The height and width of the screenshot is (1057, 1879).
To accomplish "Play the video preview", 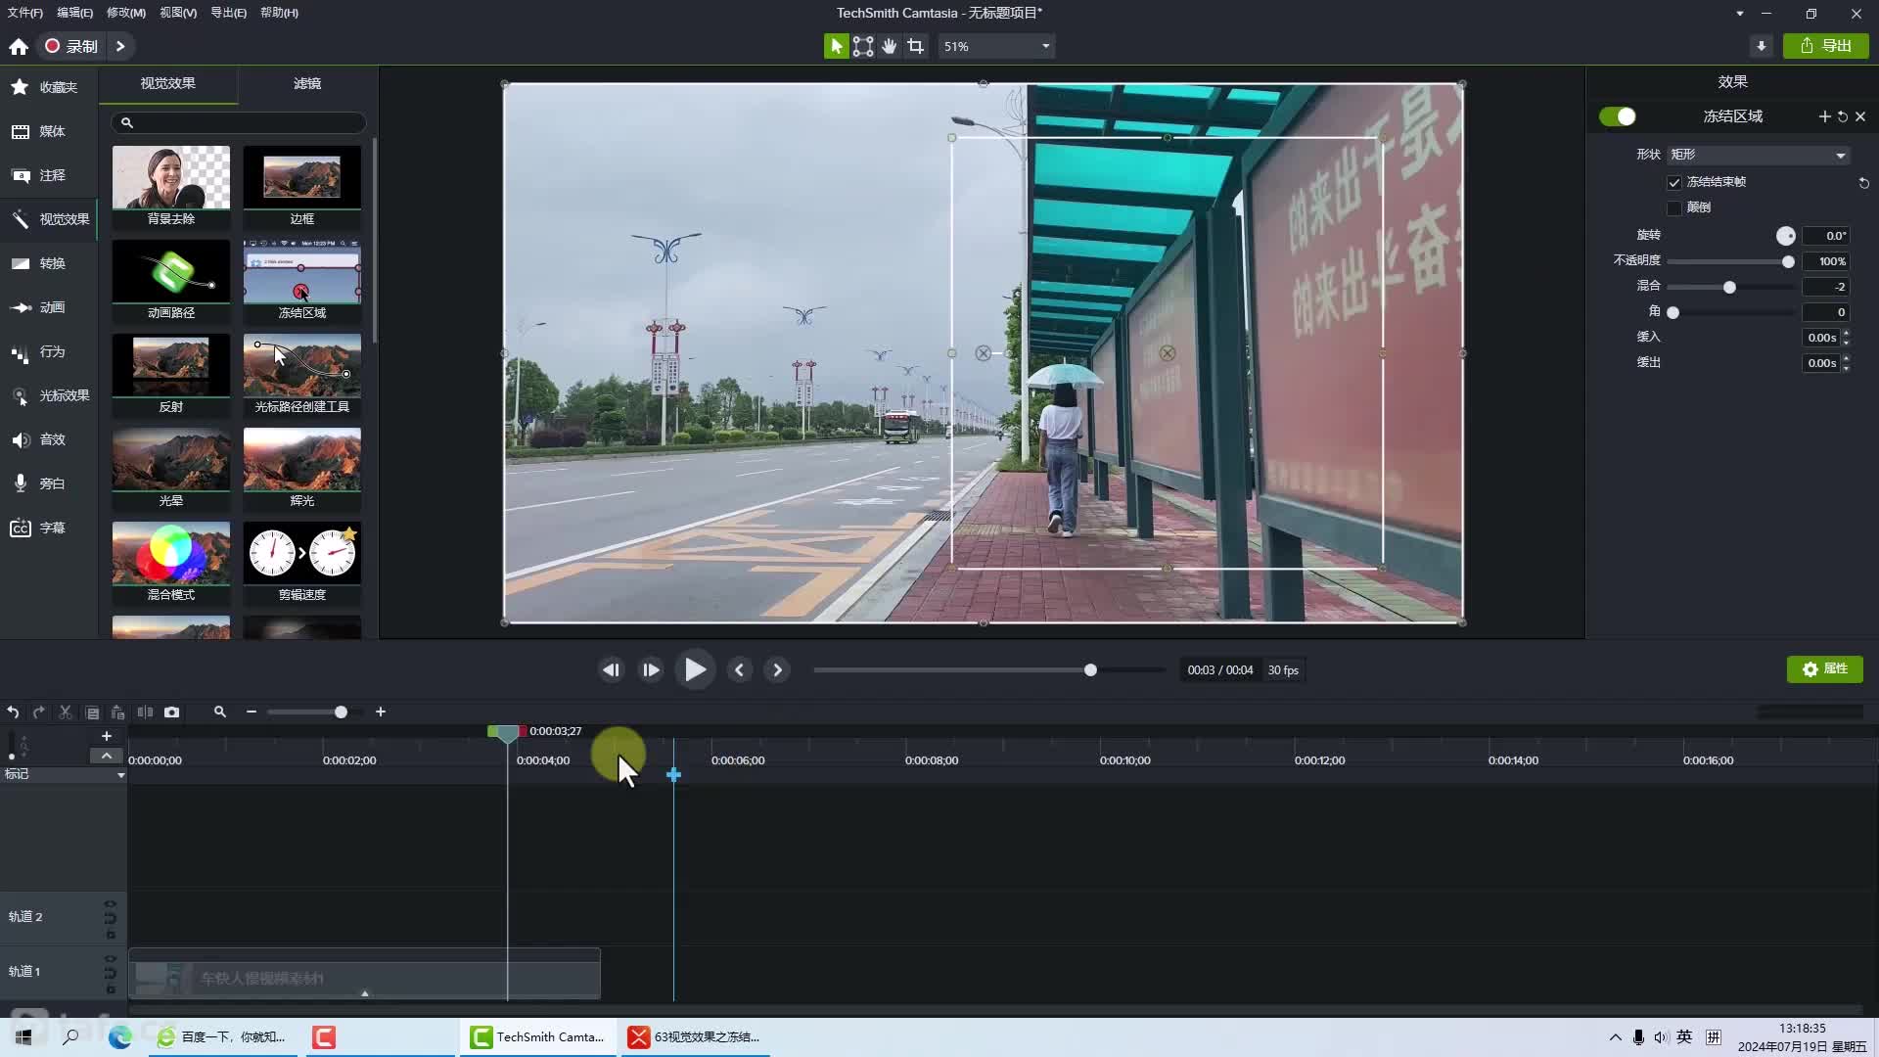I will pos(695,670).
